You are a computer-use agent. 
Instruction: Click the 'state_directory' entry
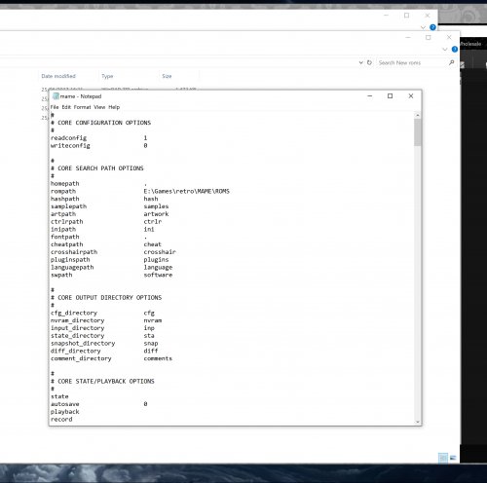click(78, 336)
